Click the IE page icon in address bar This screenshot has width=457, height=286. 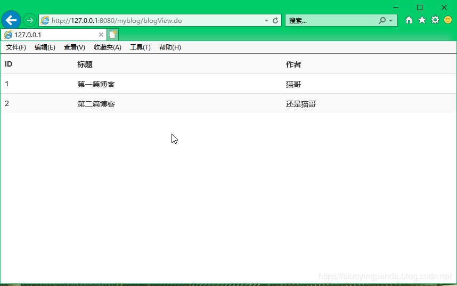45,20
